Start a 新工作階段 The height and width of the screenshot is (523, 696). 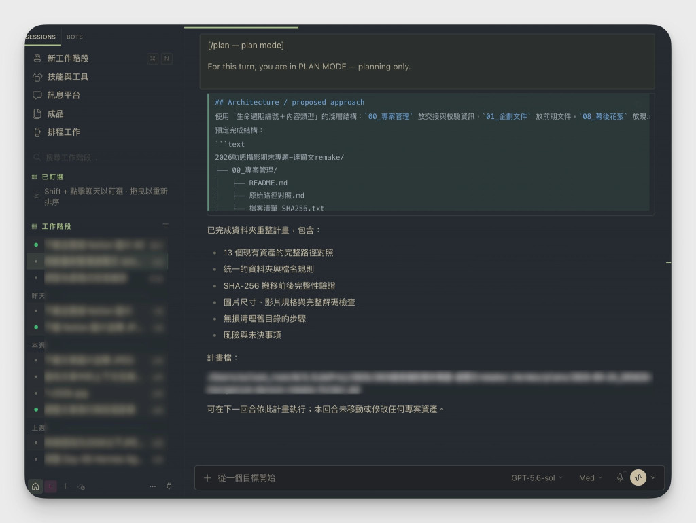[x=101, y=58]
